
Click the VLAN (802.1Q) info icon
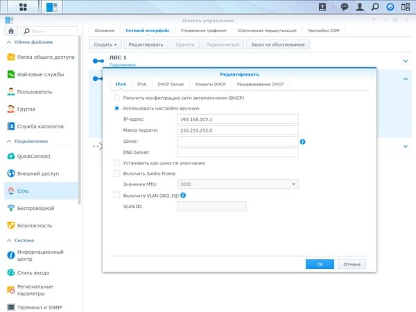coord(183,196)
